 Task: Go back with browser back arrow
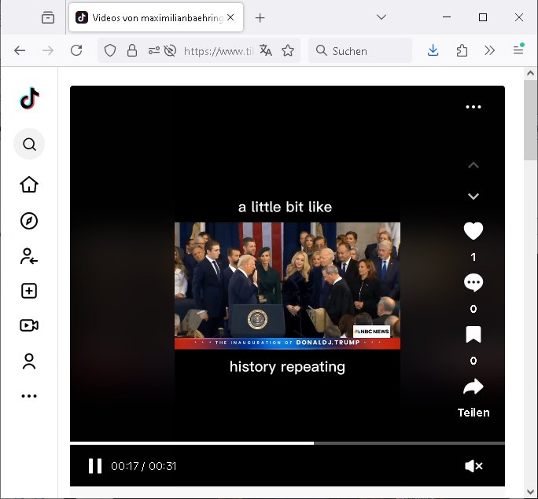tap(20, 51)
